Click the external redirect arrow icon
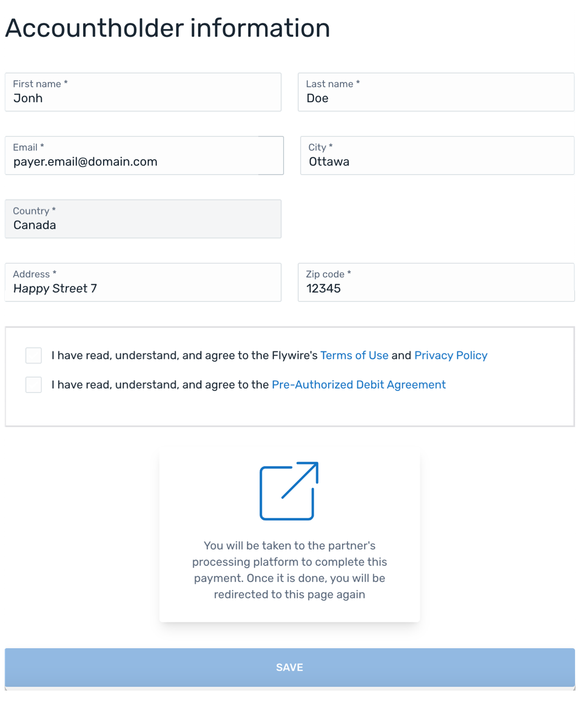This screenshot has height=701, width=581. pyautogui.click(x=289, y=491)
